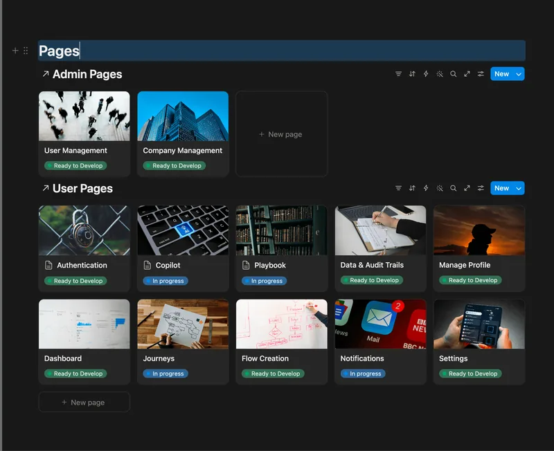Click the drag handle beside Pages heading
This screenshot has width=554, height=451.
click(x=26, y=50)
